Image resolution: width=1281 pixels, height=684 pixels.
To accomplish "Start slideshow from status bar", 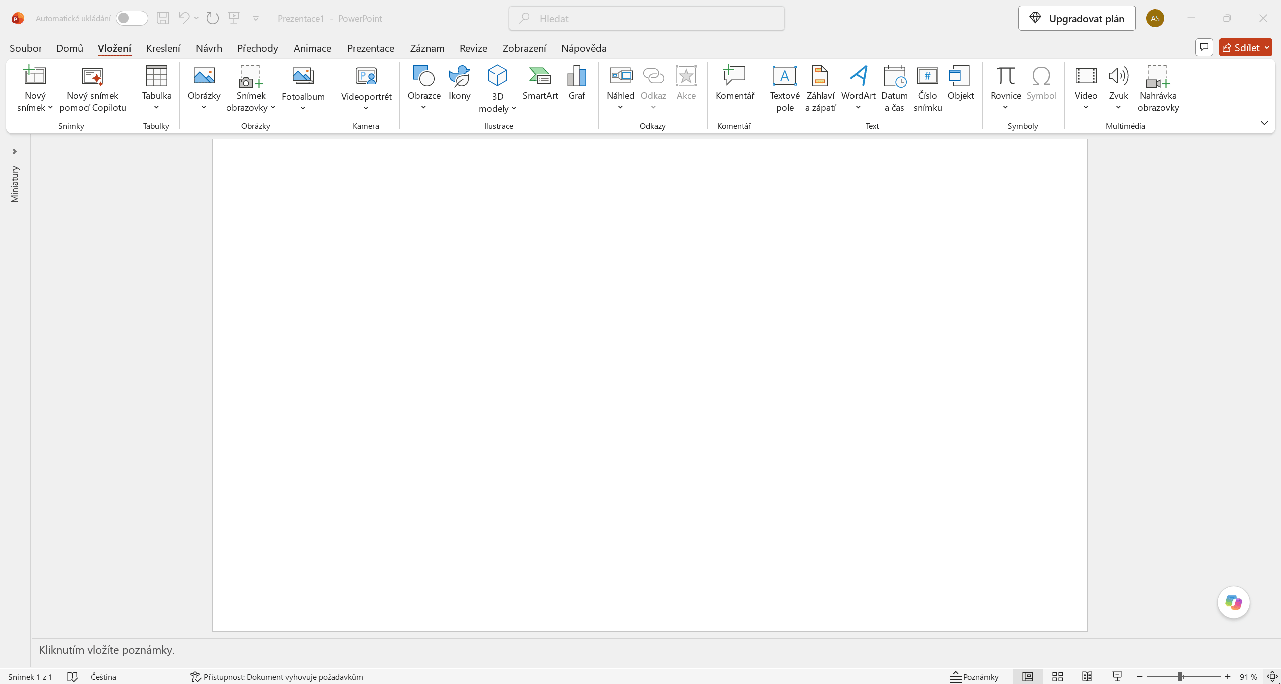I will 1117,677.
